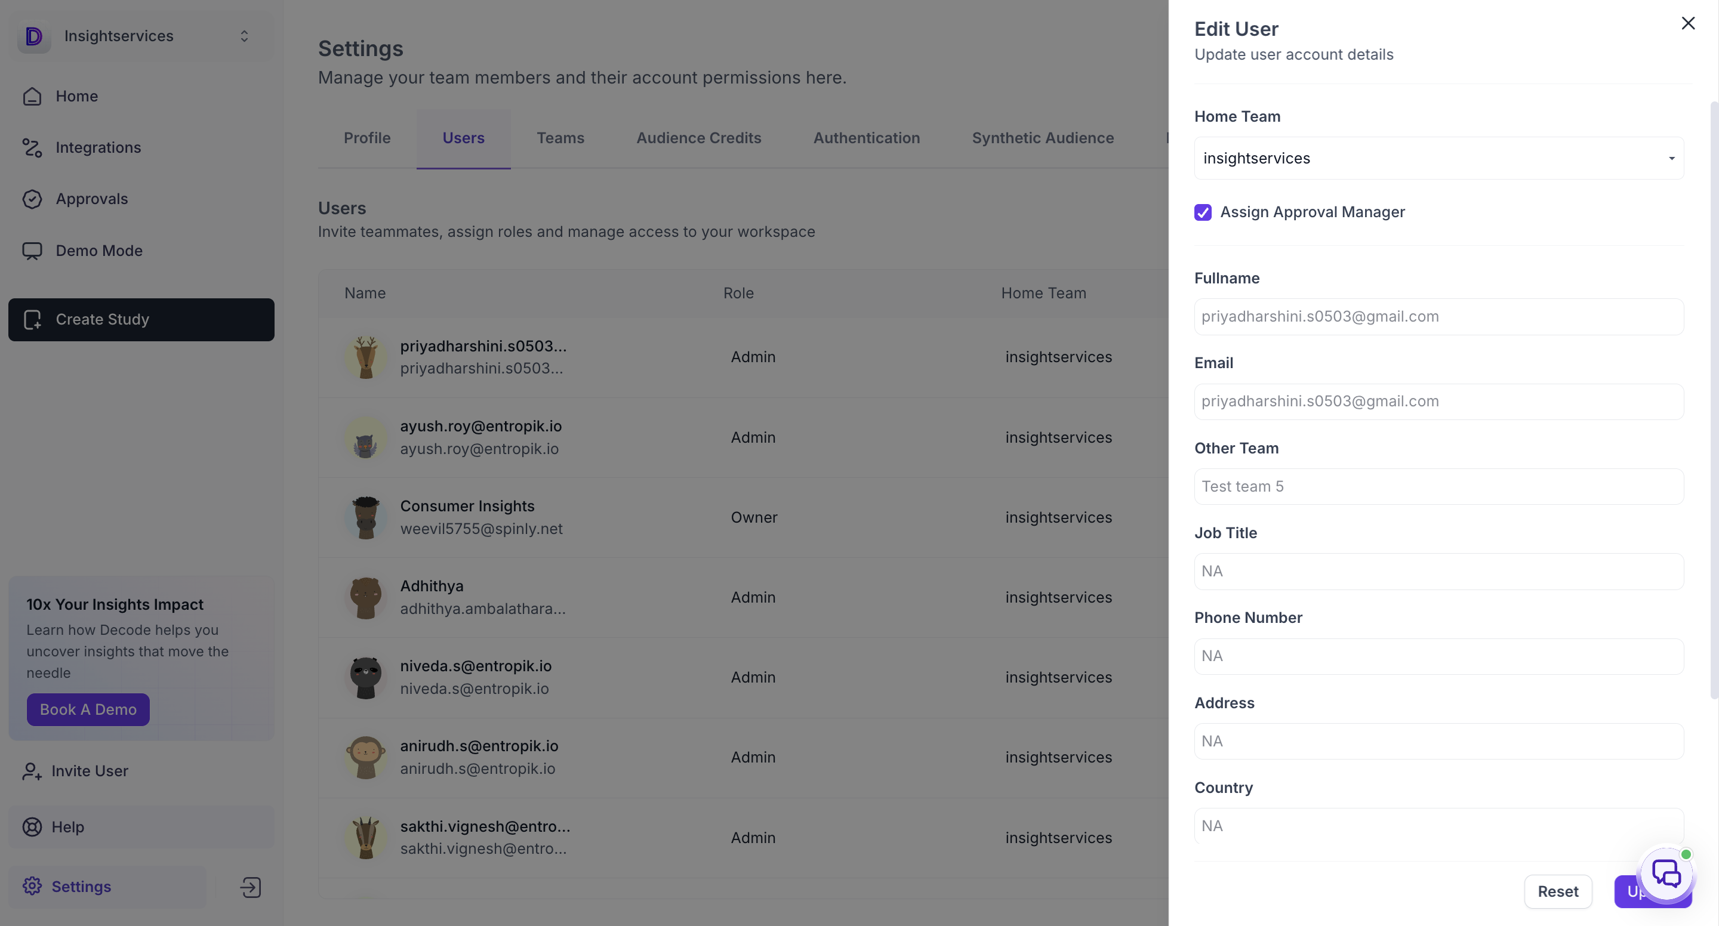Open the Approvals checkmark icon
Screen dimensions: 1719x926
(x=32, y=199)
